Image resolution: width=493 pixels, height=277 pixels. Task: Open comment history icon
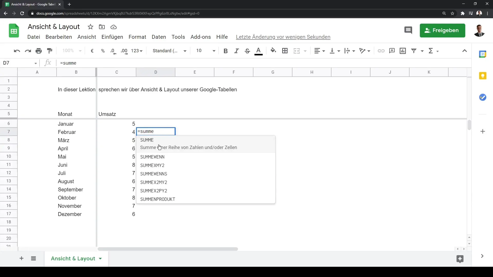click(x=408, y=30)
